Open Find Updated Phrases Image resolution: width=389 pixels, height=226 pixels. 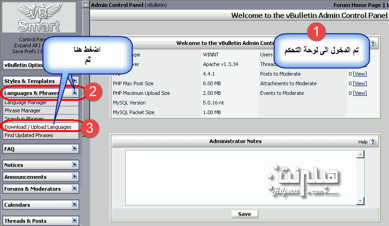pos(29,135)
